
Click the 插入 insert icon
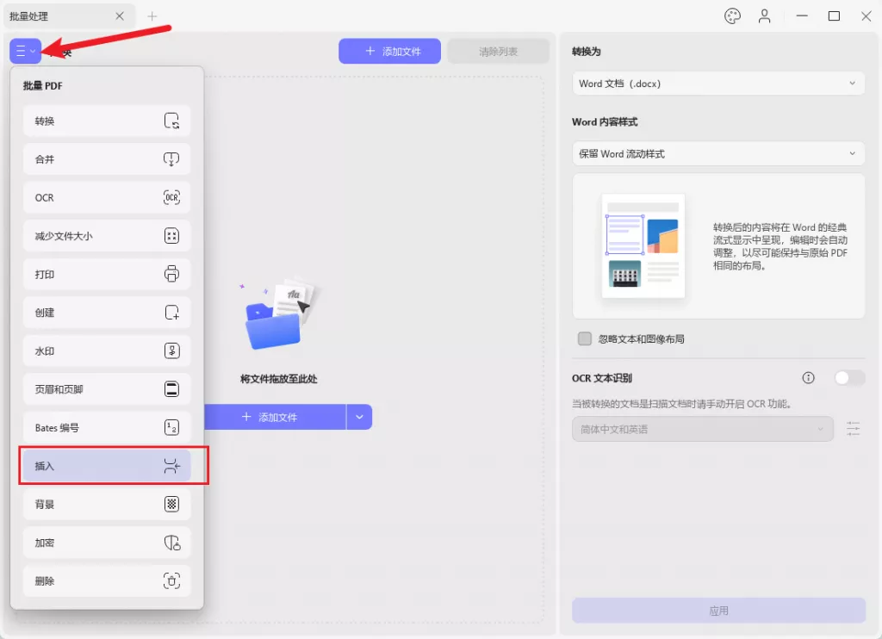[x=171, y=466]
